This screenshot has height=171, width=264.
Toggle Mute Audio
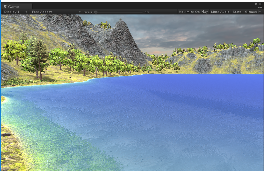coord(220,12)
